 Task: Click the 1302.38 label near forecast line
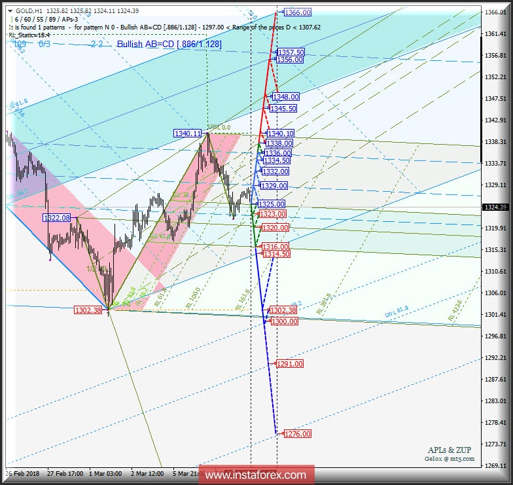click(x=283, y=310)
